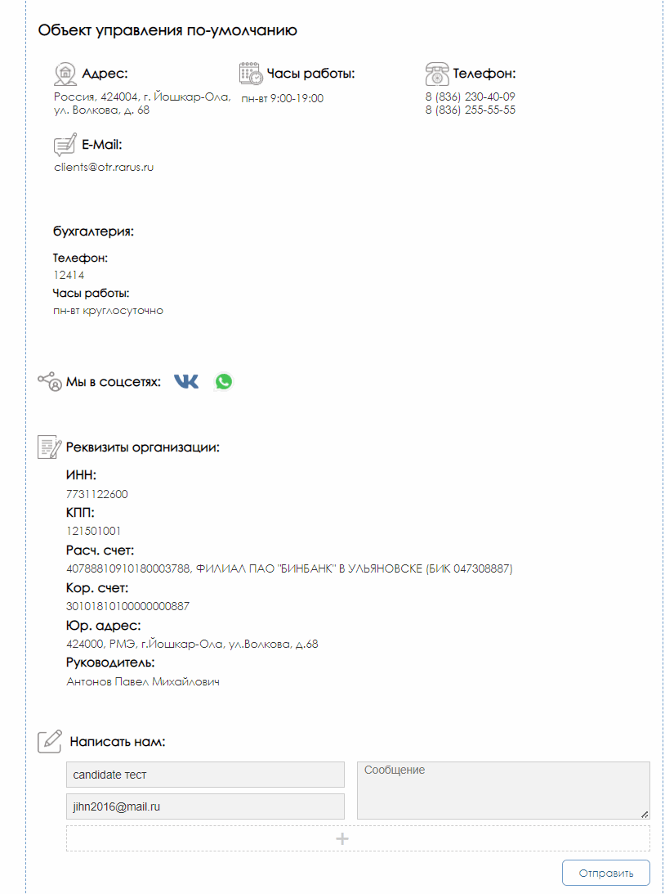Click the Реквизиты организации document icon

[50, 447]
